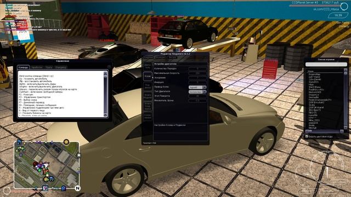Select the Кузов section in handling editor

[148, 76]
